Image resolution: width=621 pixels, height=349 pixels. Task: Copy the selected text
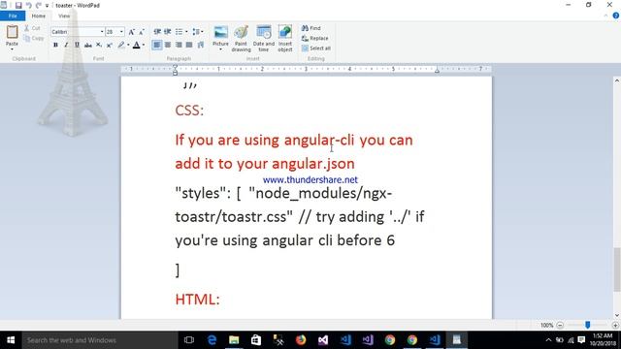33,39
